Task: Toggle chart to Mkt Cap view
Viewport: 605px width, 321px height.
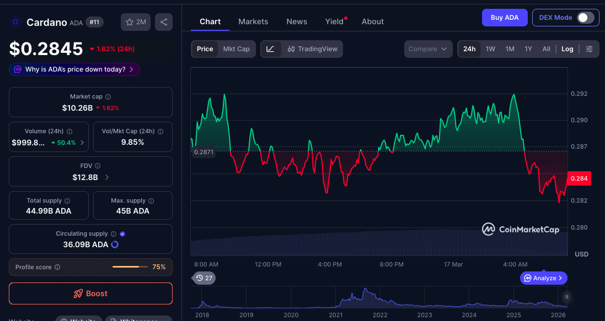Action: (x=237, y=49)
